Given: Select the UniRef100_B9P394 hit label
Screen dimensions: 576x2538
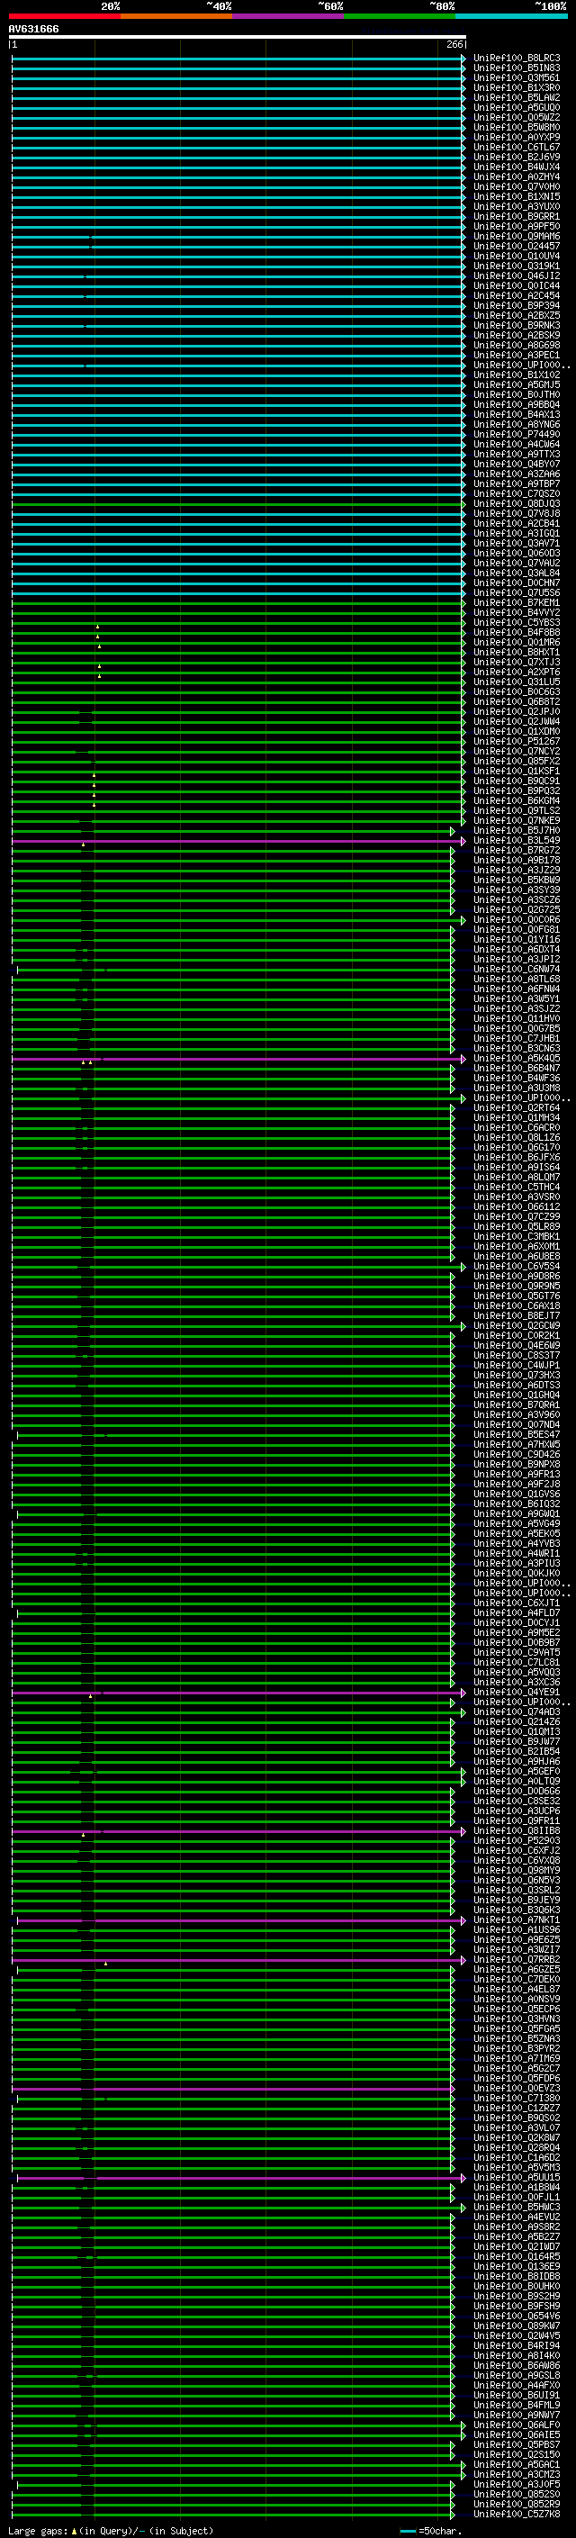Looking at the screenshot, I should click(x=517, y=305).
